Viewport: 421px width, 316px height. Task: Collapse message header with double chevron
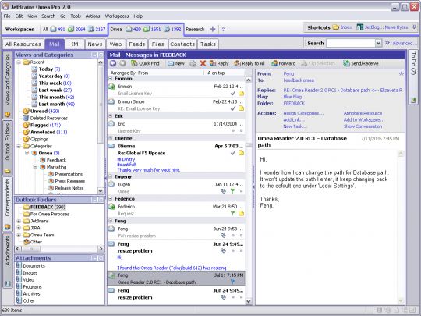pos(402,73)
